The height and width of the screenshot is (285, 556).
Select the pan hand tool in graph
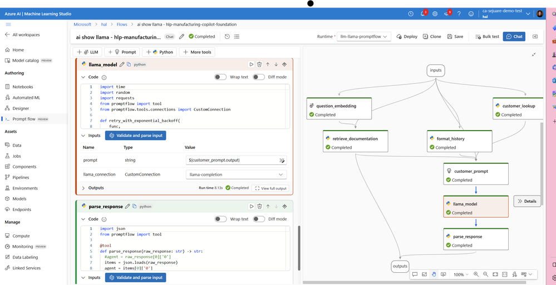pyautogui.click(x=434, y=274)
